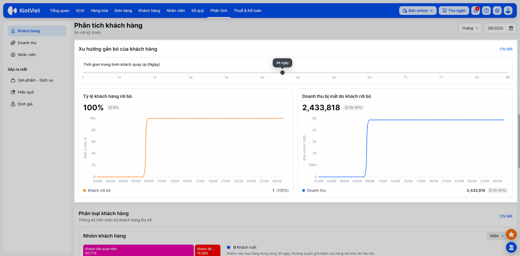The width and height of the screenshot is (520, 256).
Task: Open the settings gear icon
Action: (497, 11)
